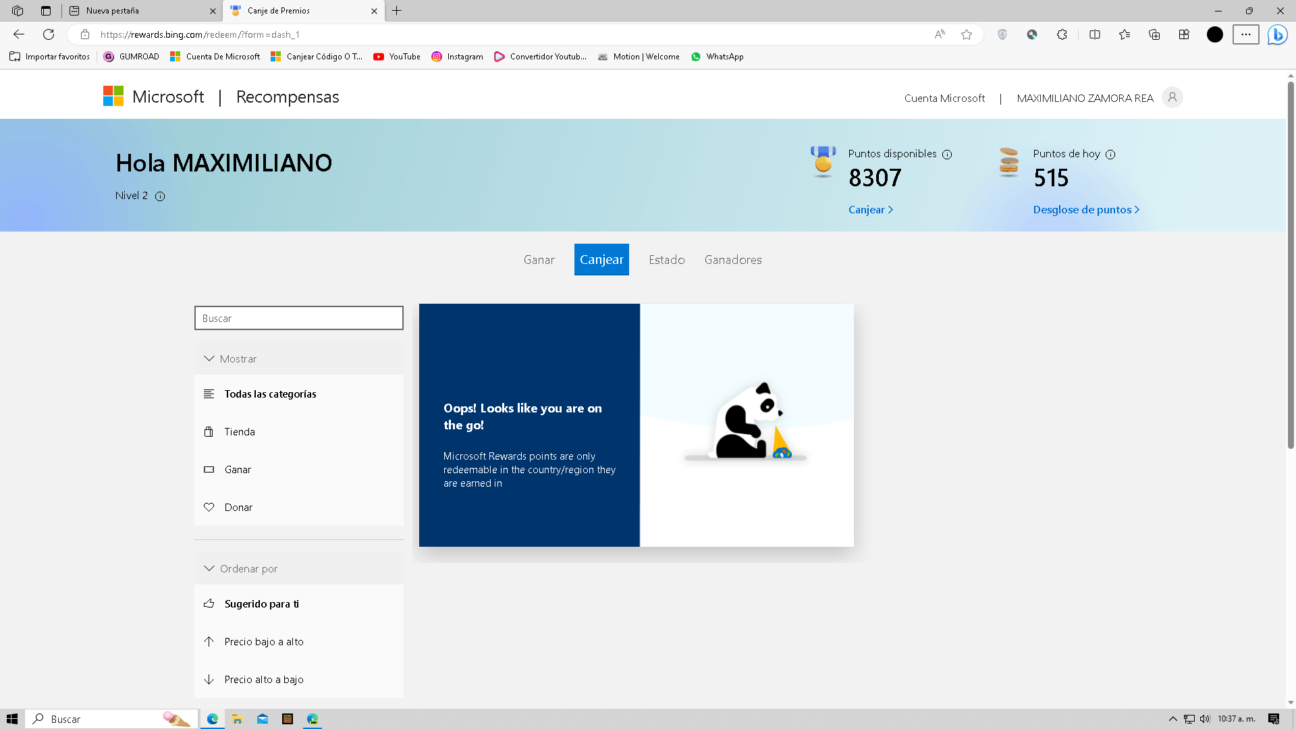Open the volume icon in system tray
This screenshot has height=729, width=1296.
[1205, 719]
